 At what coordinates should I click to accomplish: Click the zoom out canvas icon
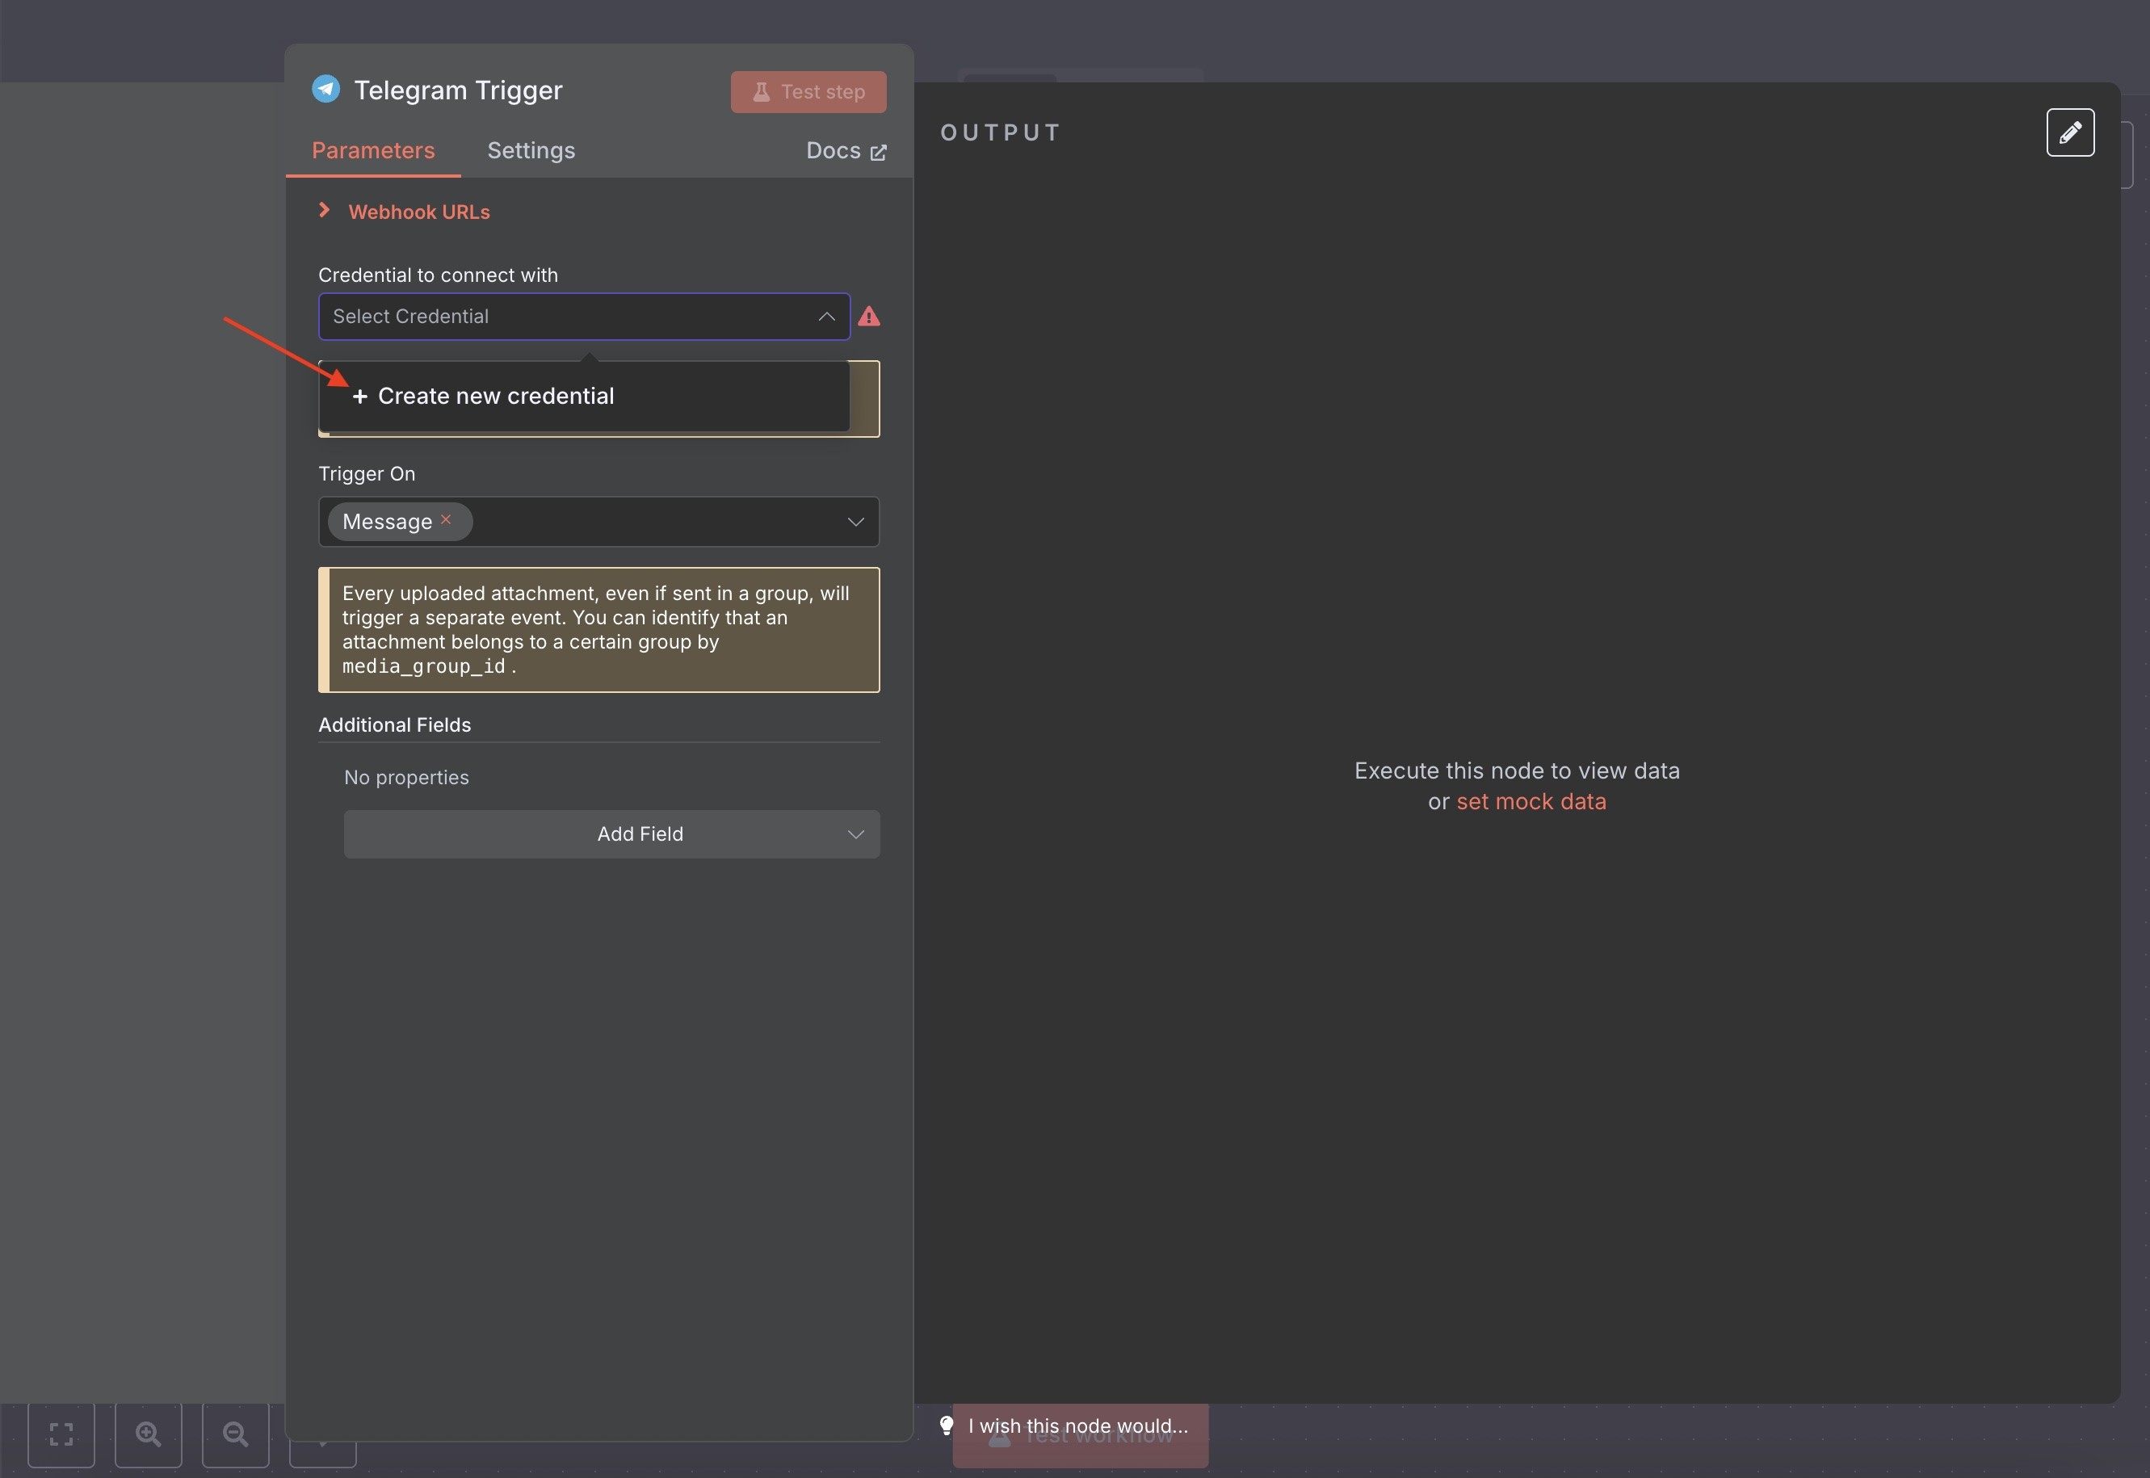click(x=235, y=1434)
